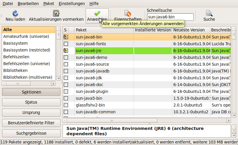Select the Befehlszeilen category
Screen dimensions: 238x145
(29, 57)
